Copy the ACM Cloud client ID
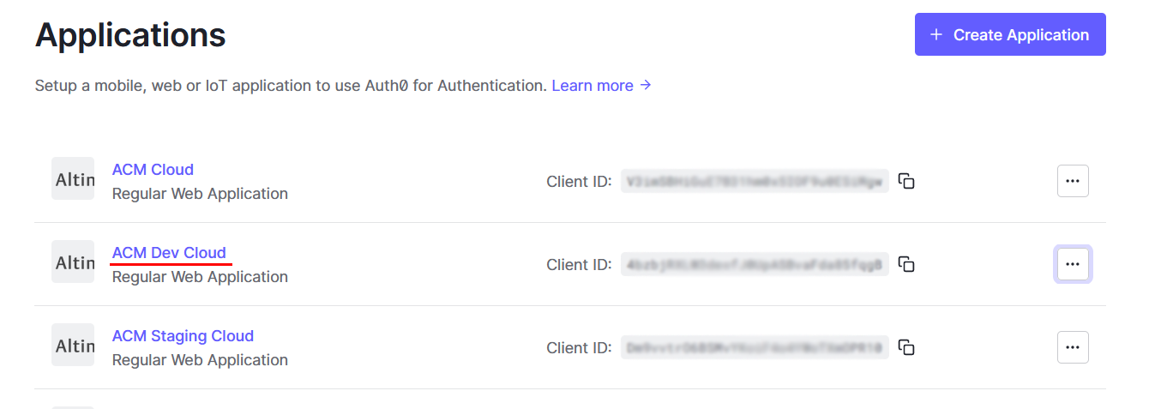 (x=906, y=181)
